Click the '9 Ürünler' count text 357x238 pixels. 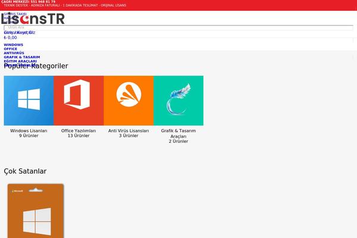pyautogui.click(x=29, y=136)
